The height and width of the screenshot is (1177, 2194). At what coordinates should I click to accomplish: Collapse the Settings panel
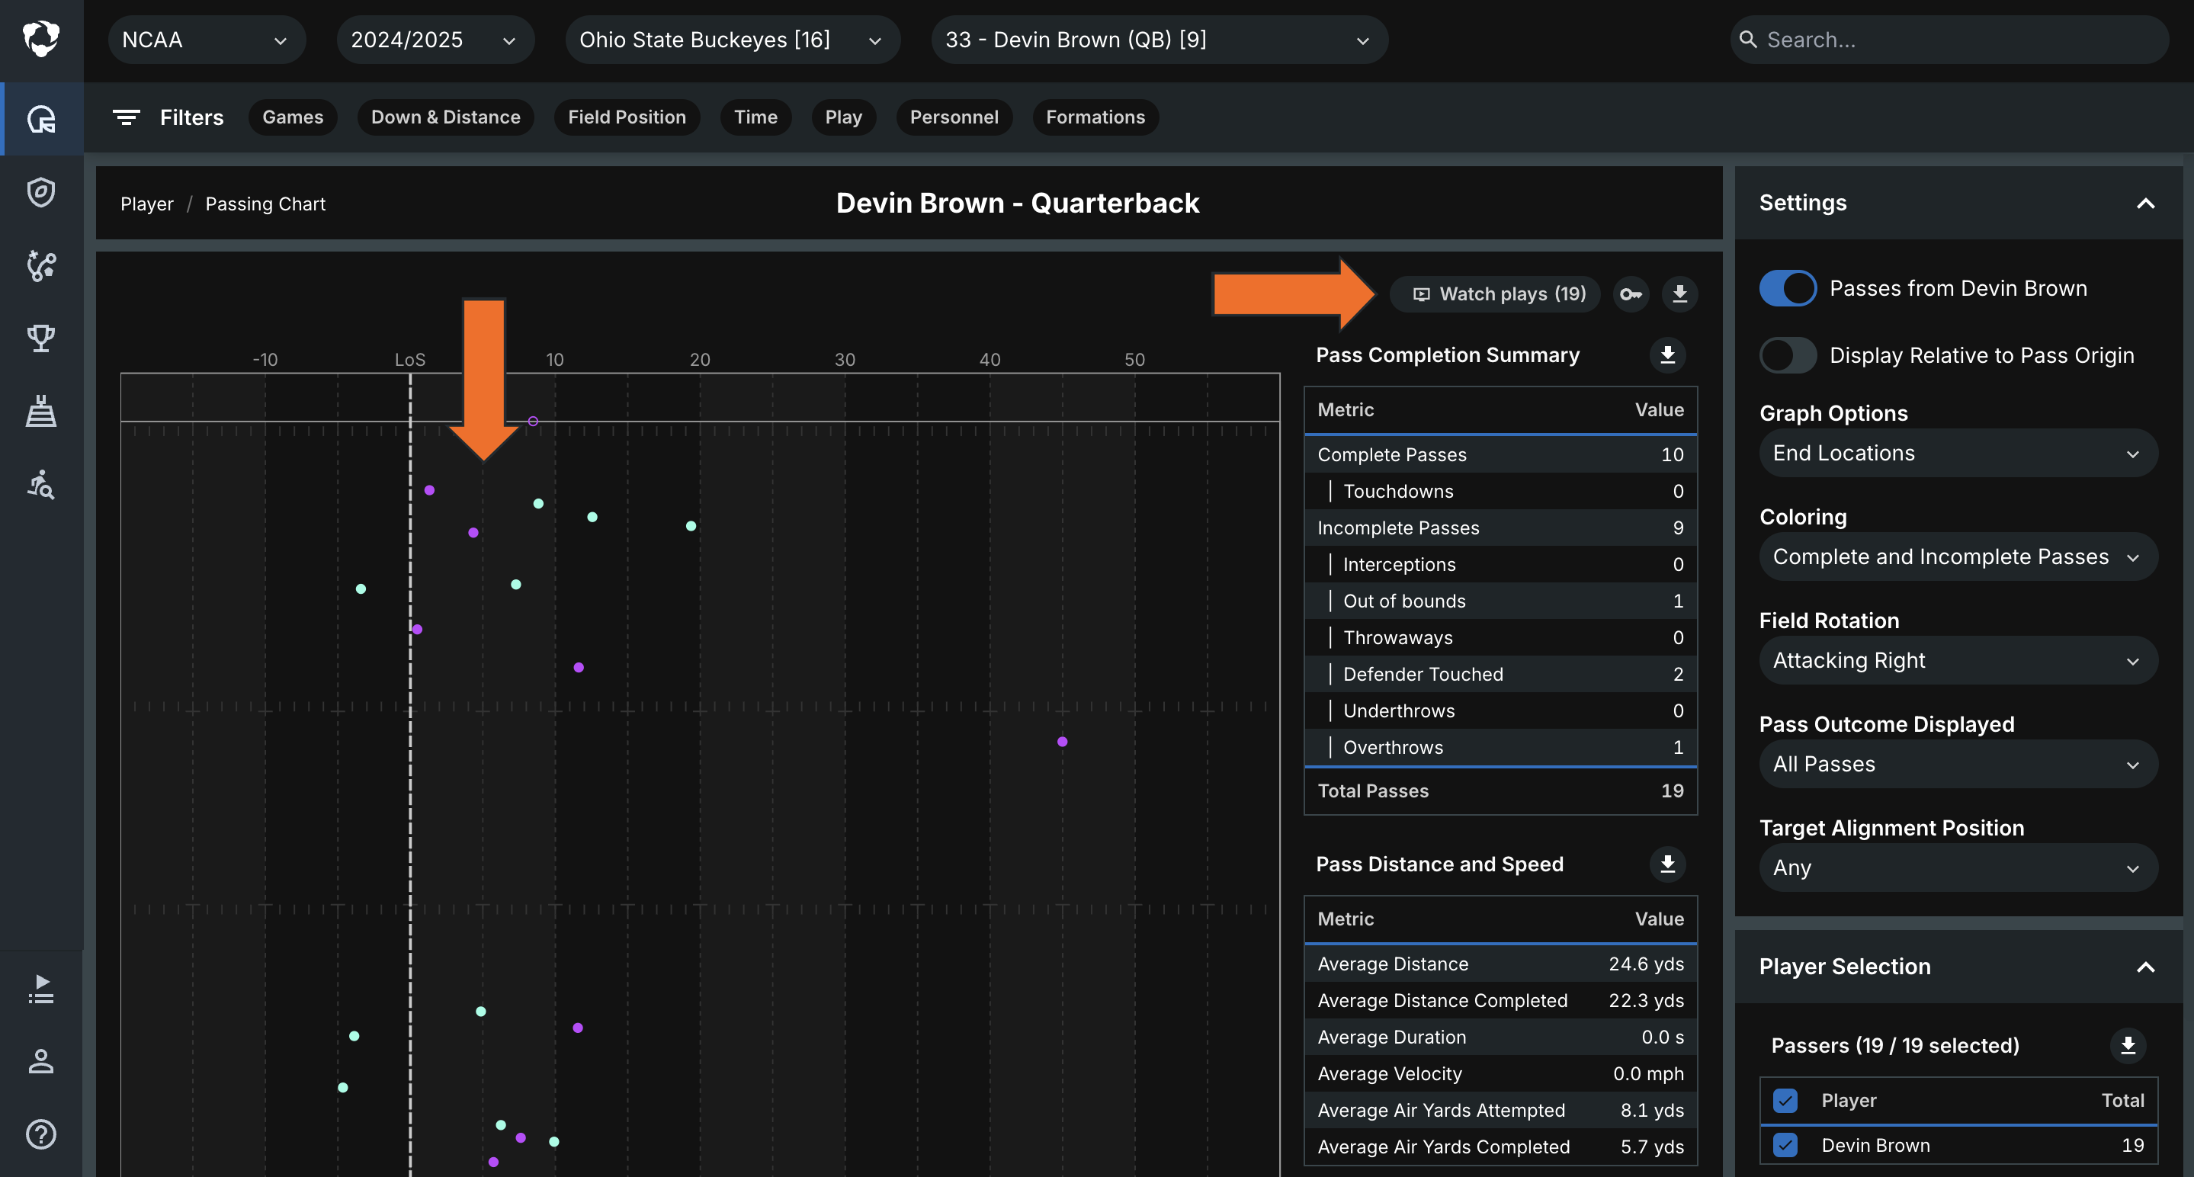pyautogui.click(x=2145, y=204)
